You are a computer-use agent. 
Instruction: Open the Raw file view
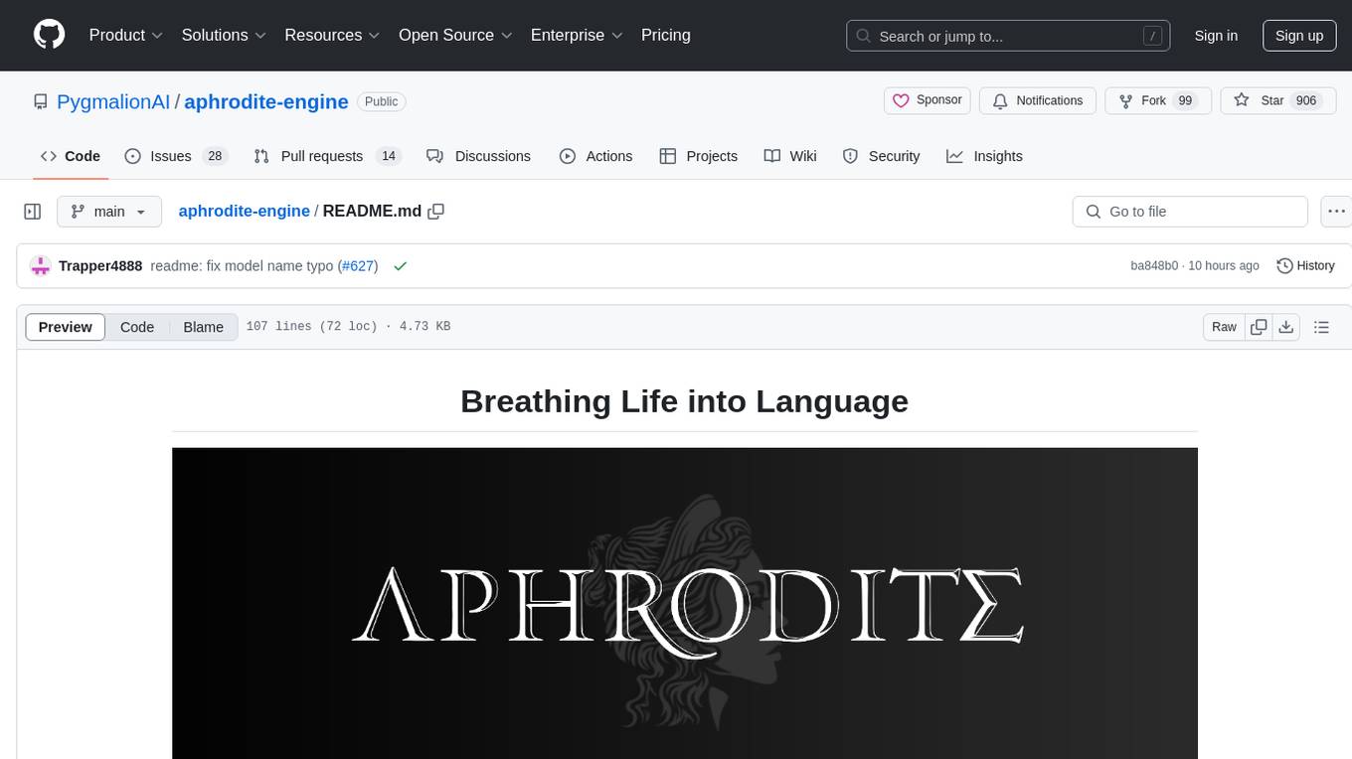click(1224, 327)
